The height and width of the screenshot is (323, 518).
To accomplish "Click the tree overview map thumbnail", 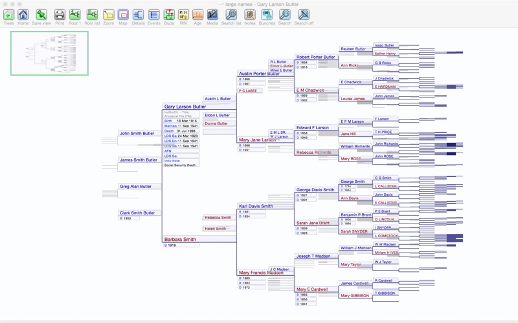I will click(x=49, y=54).
